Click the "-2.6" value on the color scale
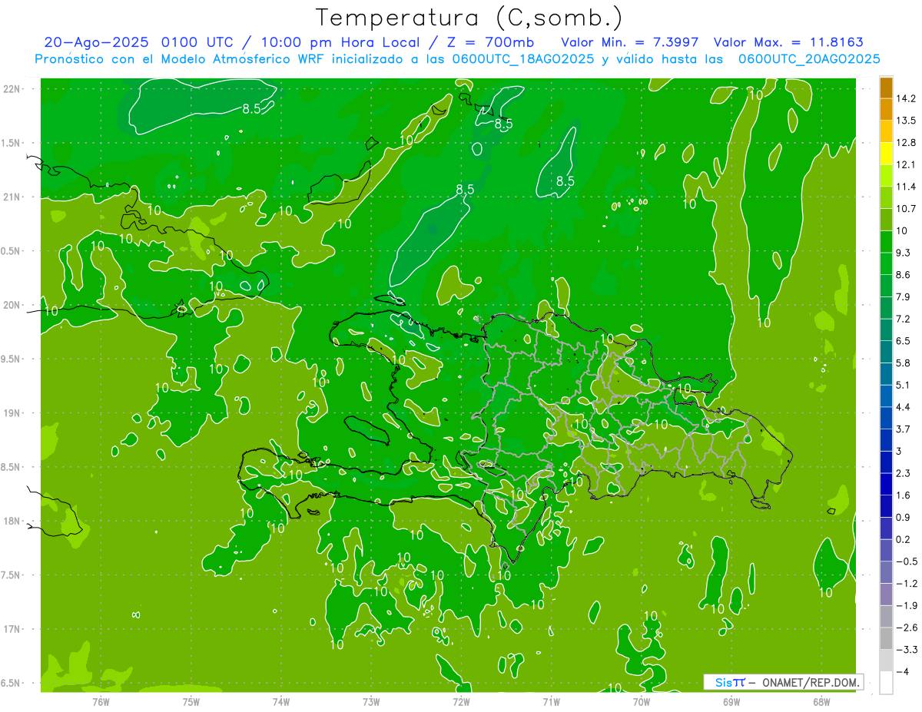922x712 pixels. (x=907, y=628)
